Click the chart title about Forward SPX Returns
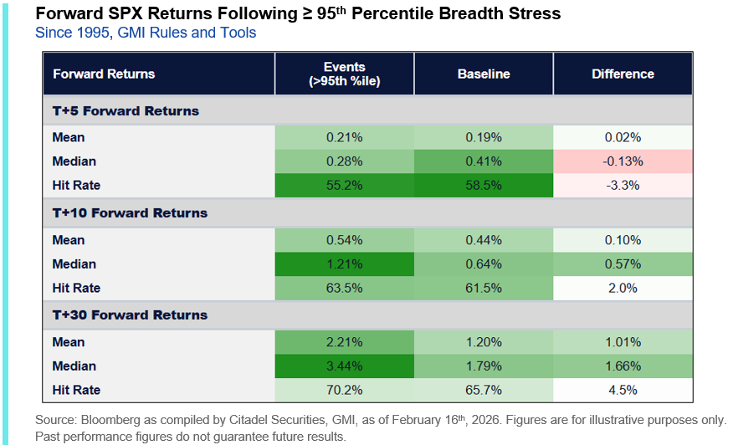The height and width of the screenshot is (445, 733). coord(297,14)
